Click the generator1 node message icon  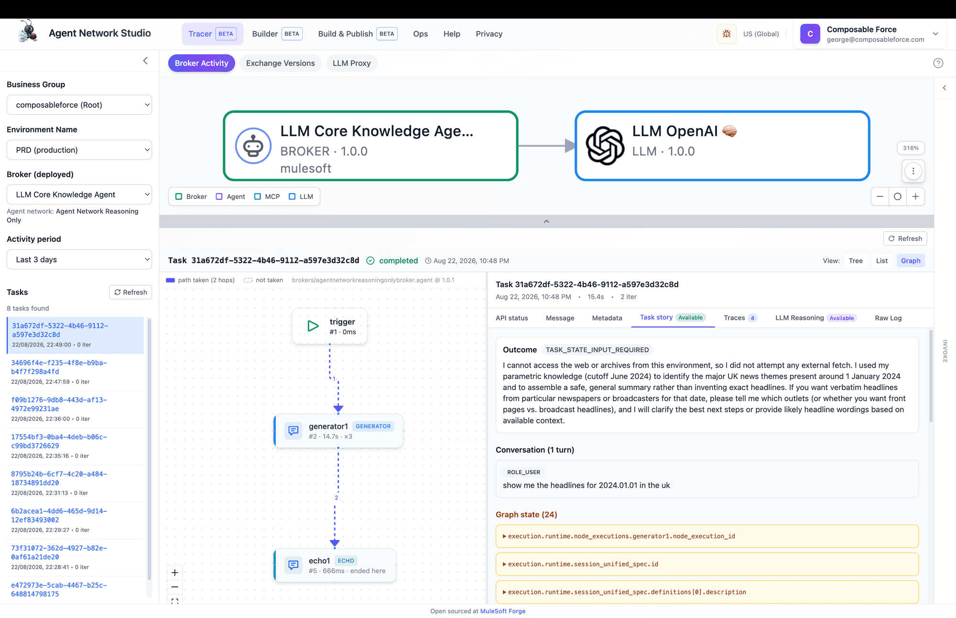coord(293,431)
